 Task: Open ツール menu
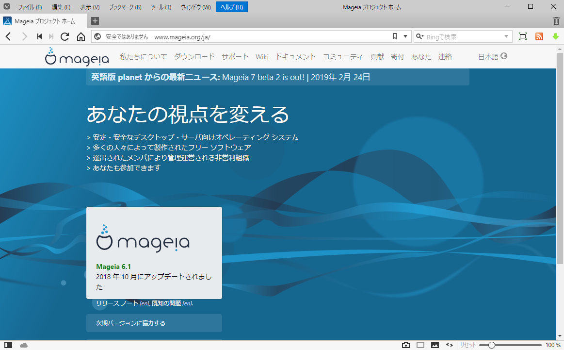click(x=161, y=7)
